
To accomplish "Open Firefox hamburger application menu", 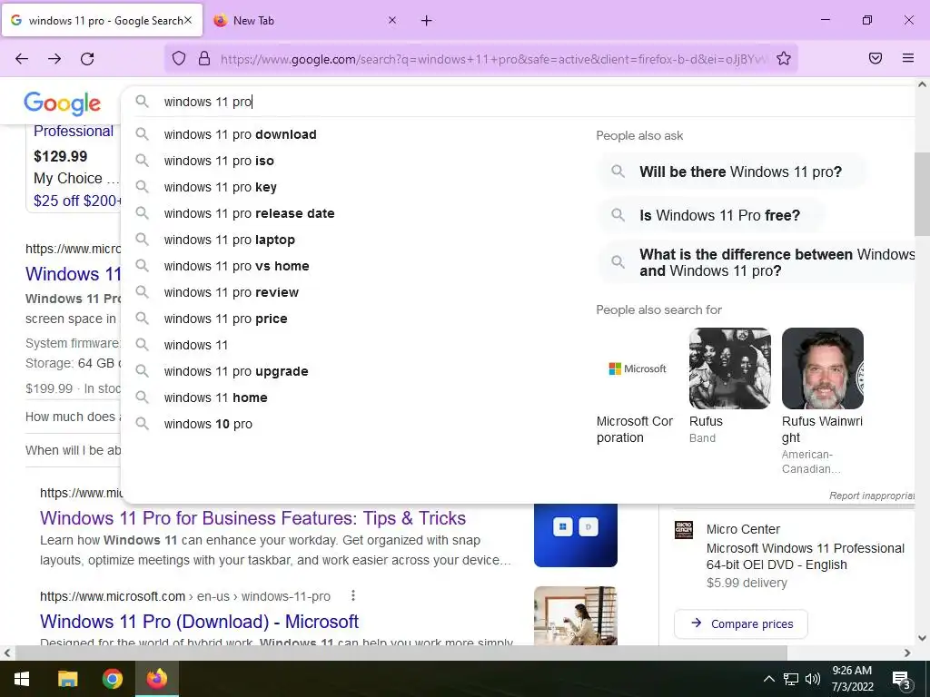I will pos(908,58).
